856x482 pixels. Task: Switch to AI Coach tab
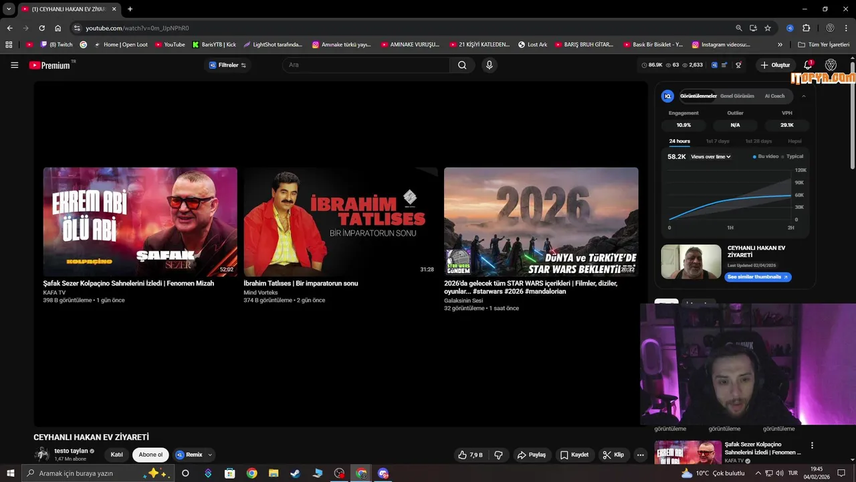[x=774, y=96]
